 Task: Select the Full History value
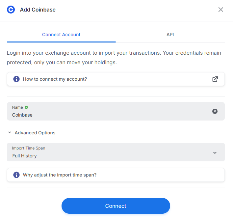tap(25, 156)
